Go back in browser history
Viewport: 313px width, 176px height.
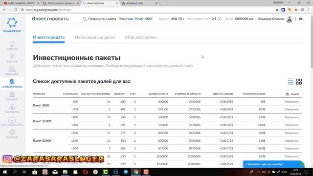[4, 10]
